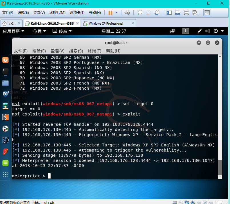Launch Faraday IDE from the dock

(x=5, y=152)
